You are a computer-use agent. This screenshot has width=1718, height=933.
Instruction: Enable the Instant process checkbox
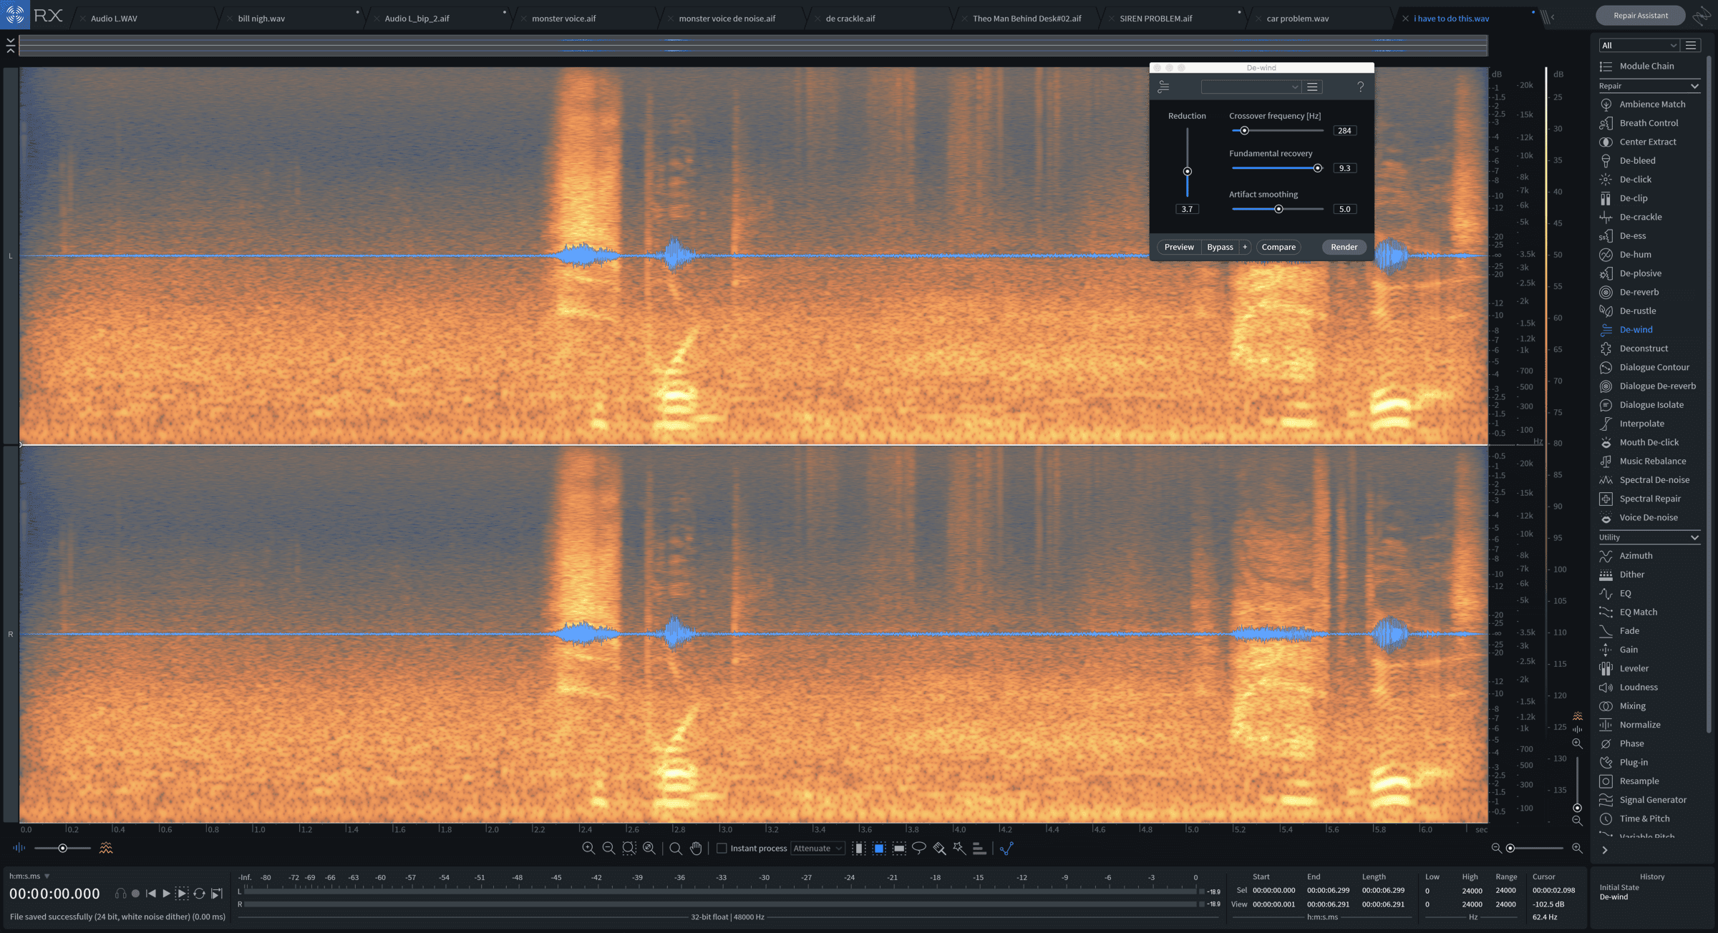click(x=722, y=849)
